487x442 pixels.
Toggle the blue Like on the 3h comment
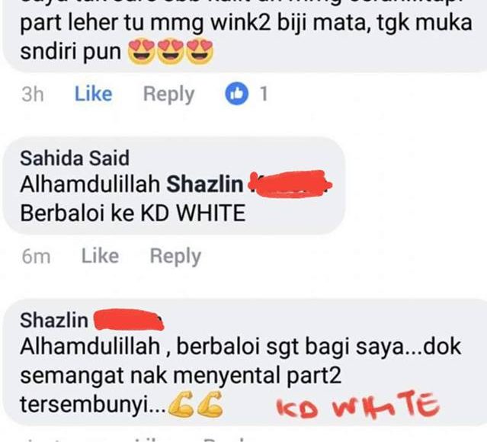93,94
